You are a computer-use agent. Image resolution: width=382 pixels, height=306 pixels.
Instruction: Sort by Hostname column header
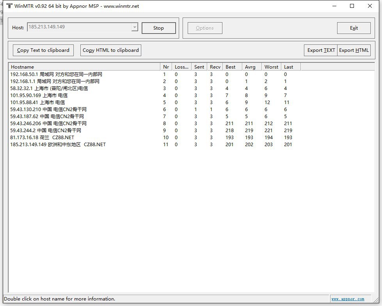click(84, 67)
